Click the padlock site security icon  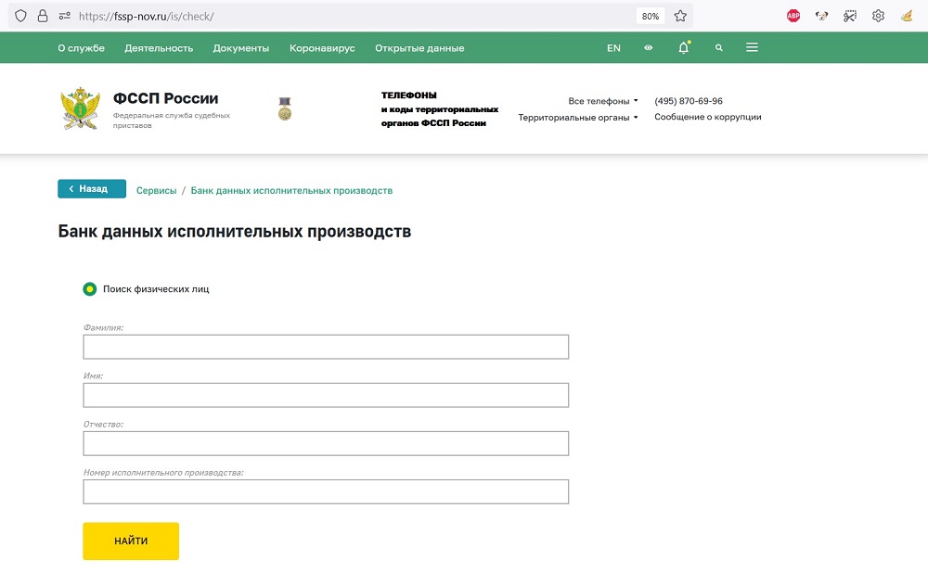[42, 16]
